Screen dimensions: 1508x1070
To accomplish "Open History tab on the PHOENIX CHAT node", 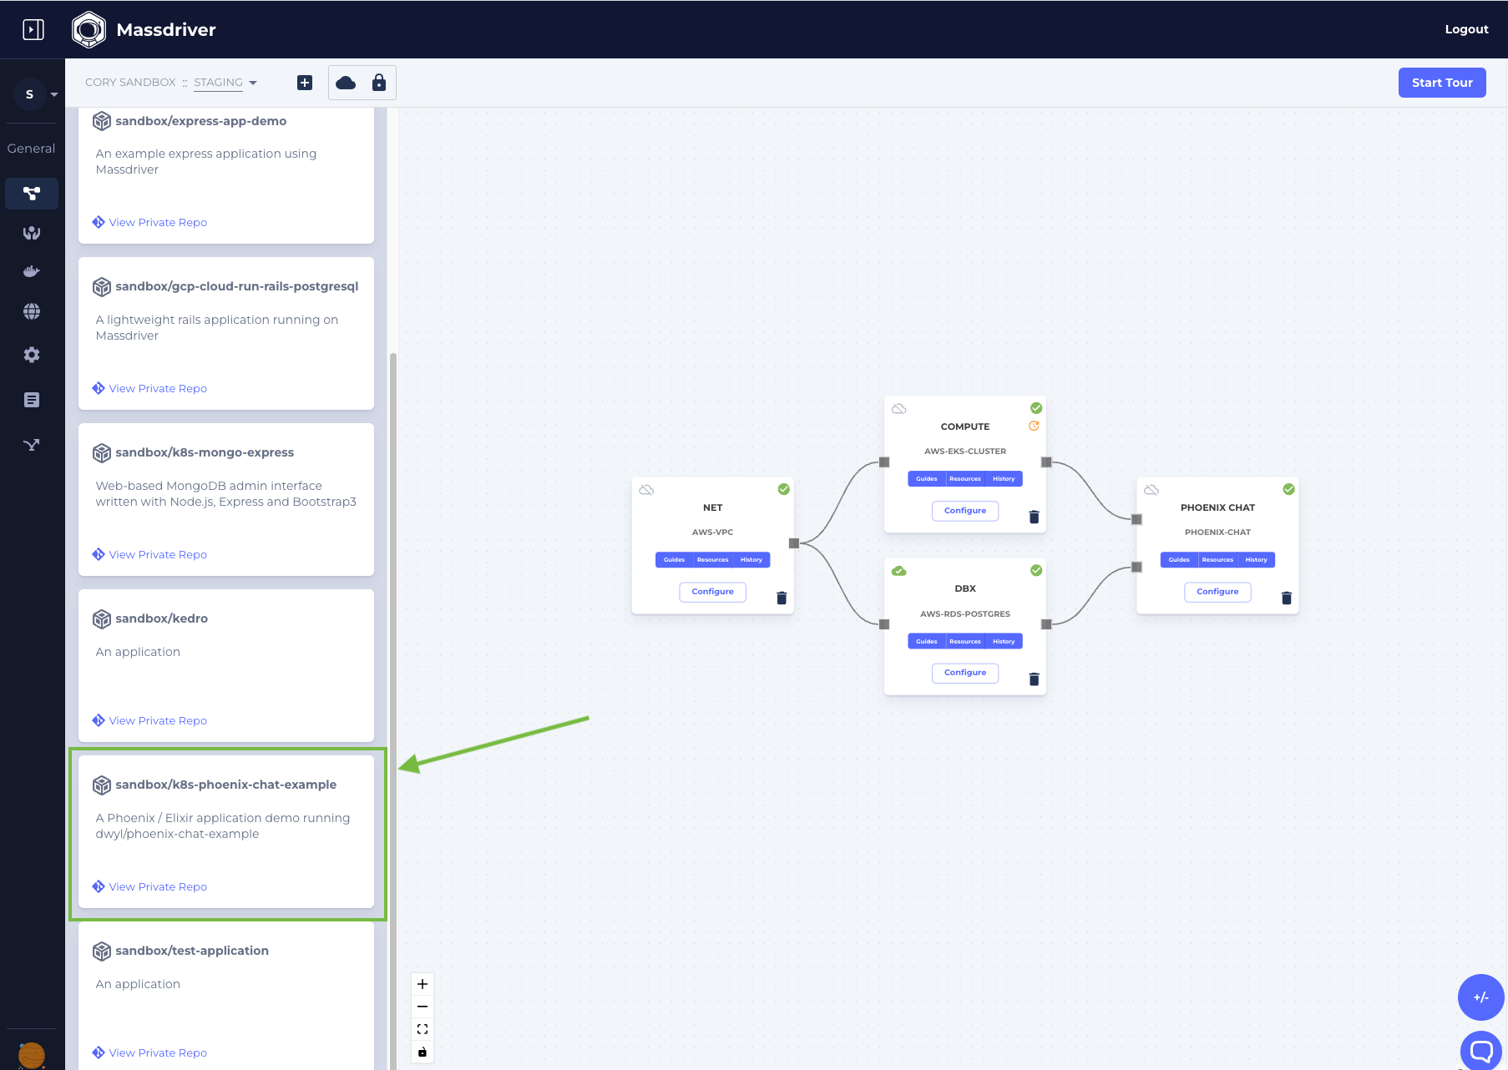I will click(1256, 560).
